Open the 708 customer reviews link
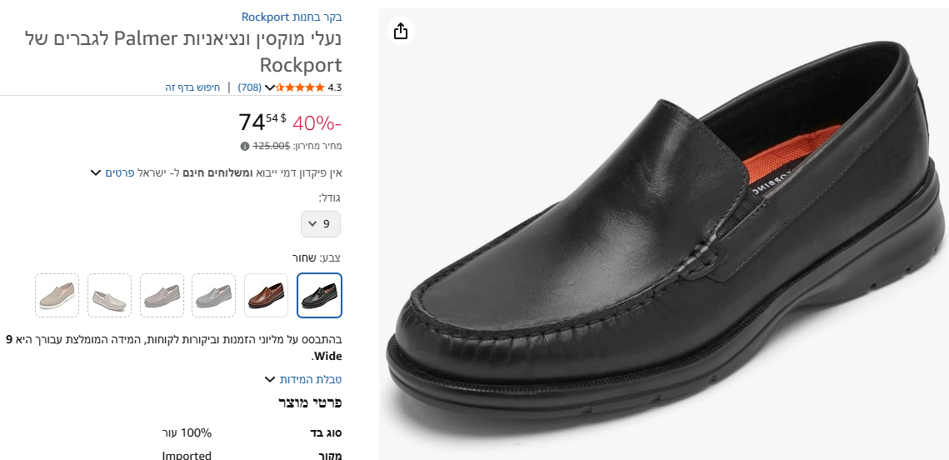949x460 pixels. (250, 87)
